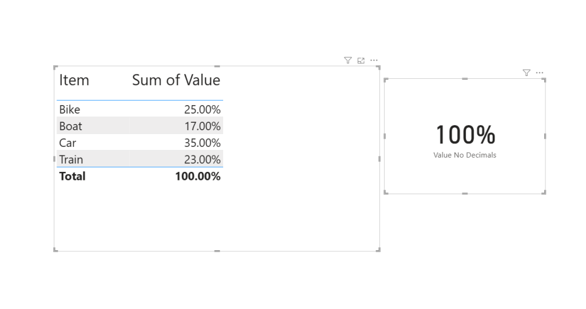Select the Bike row label
The image size is (586, 309).
click(70, 109)
